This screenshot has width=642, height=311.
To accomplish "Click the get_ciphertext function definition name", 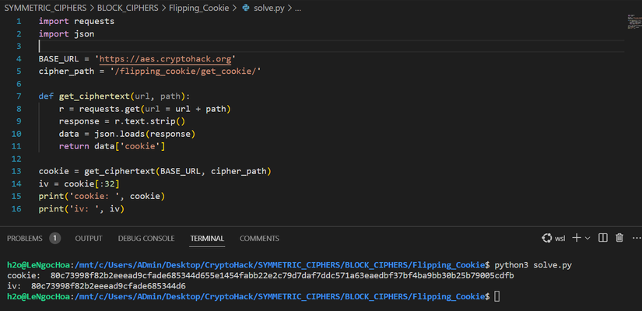I will [x=94, y=96].
